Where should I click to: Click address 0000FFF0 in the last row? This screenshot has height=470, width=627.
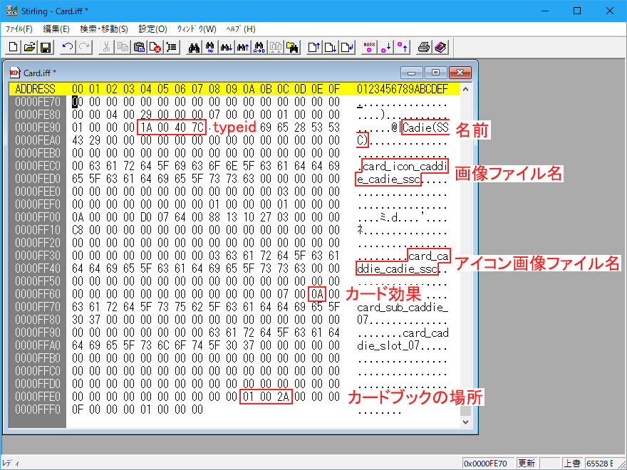pos(37,409)
